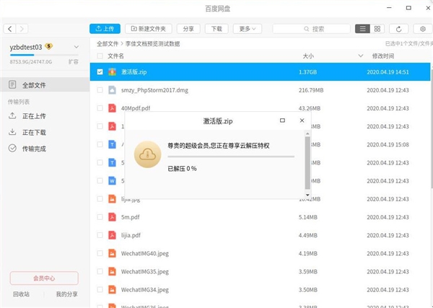Create a folder with 新建文件夹

148,29
